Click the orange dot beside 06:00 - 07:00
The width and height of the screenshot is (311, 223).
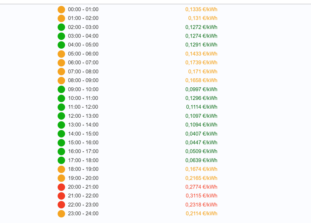[61, 63]
